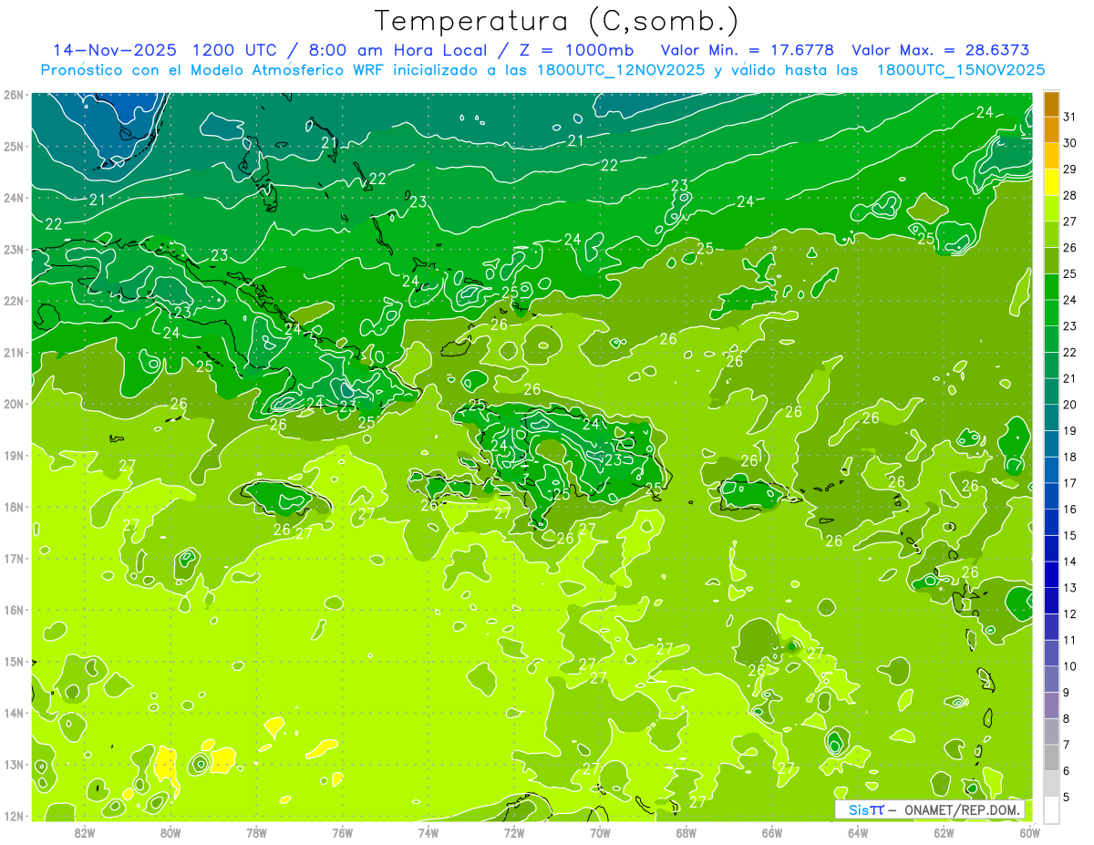This screenshot has height=845, width=1094.
Task: Click the dark orange swatch above legend value 31
Action: click(x=1051, y=103)
